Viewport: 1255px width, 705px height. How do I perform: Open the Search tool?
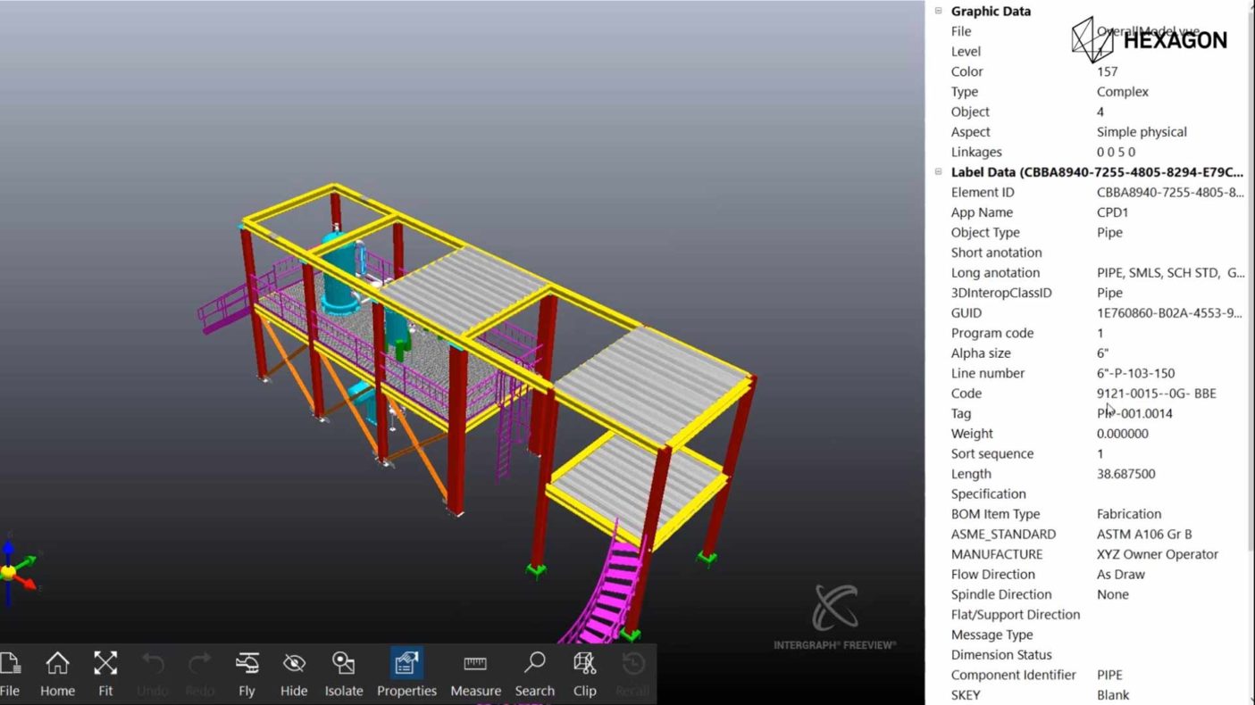534,665
